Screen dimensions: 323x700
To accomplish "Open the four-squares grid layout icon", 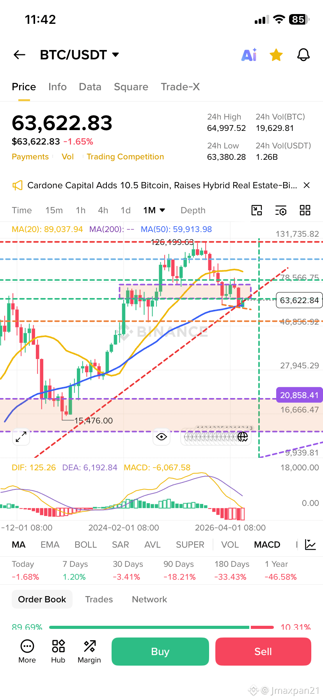I will pos(305,210).
